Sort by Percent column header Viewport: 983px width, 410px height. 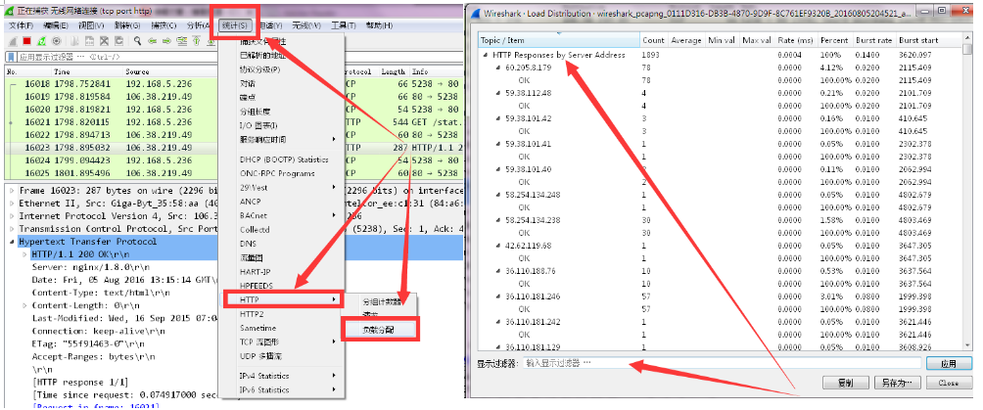coord(834,40)
